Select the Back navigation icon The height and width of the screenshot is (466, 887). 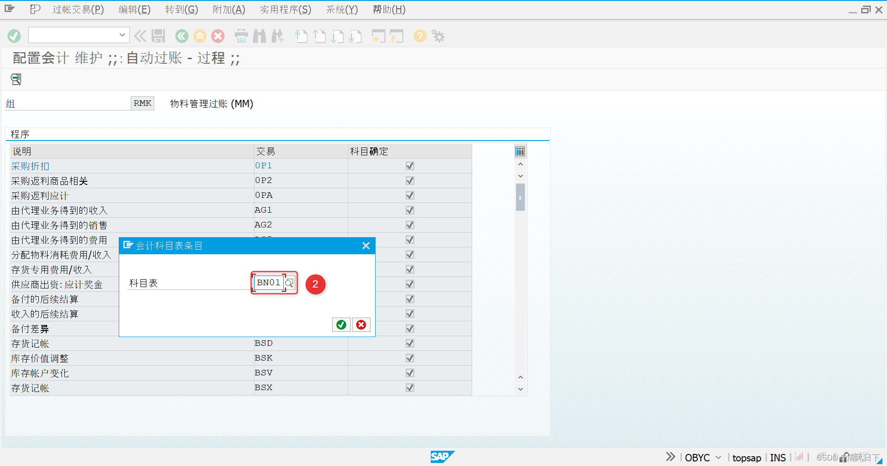(x=181, y=36)
